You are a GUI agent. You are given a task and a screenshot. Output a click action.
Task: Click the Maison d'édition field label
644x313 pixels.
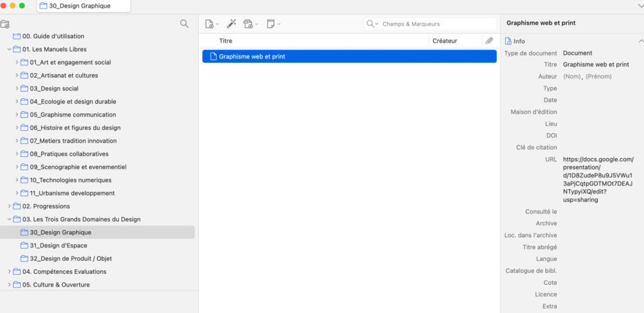(x=534, y=112)
